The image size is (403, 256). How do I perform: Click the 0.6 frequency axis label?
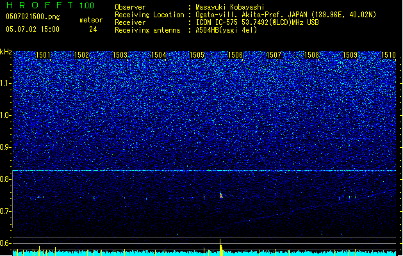[6, 243]
